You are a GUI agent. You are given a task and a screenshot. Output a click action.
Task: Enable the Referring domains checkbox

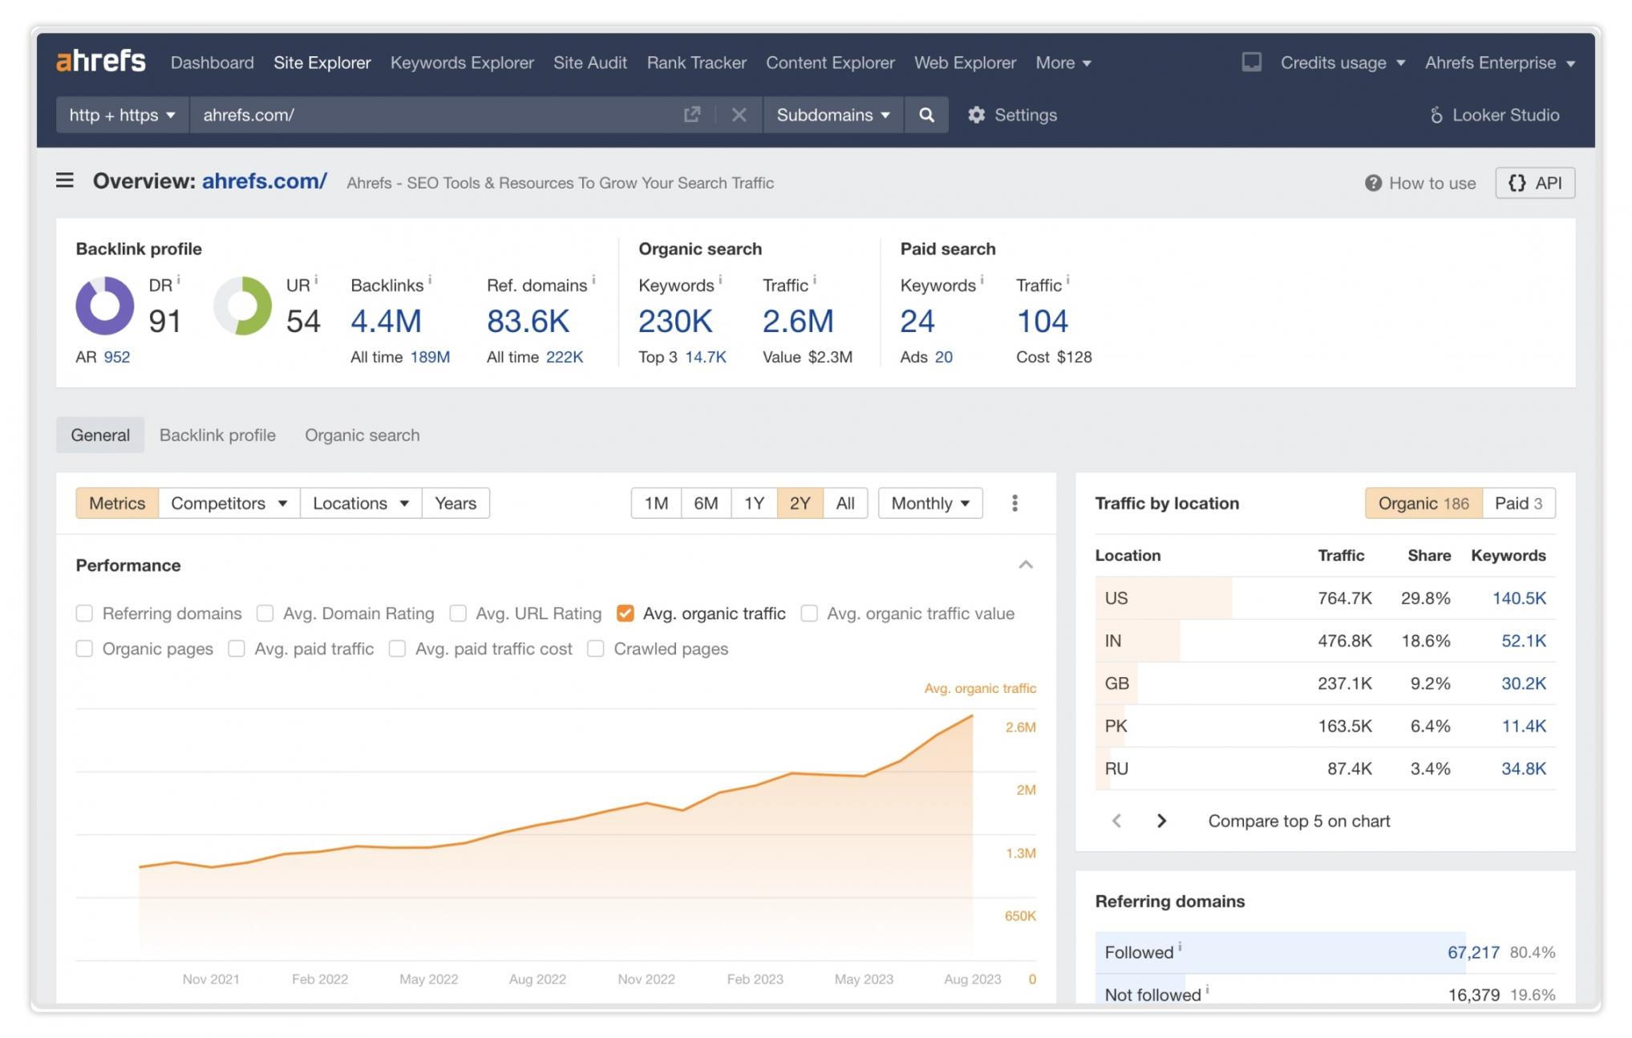pyautogui.click(x=84, y=614)
